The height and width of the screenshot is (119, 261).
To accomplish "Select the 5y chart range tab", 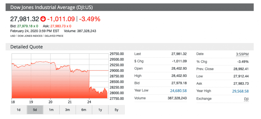I will pos(116,110).
